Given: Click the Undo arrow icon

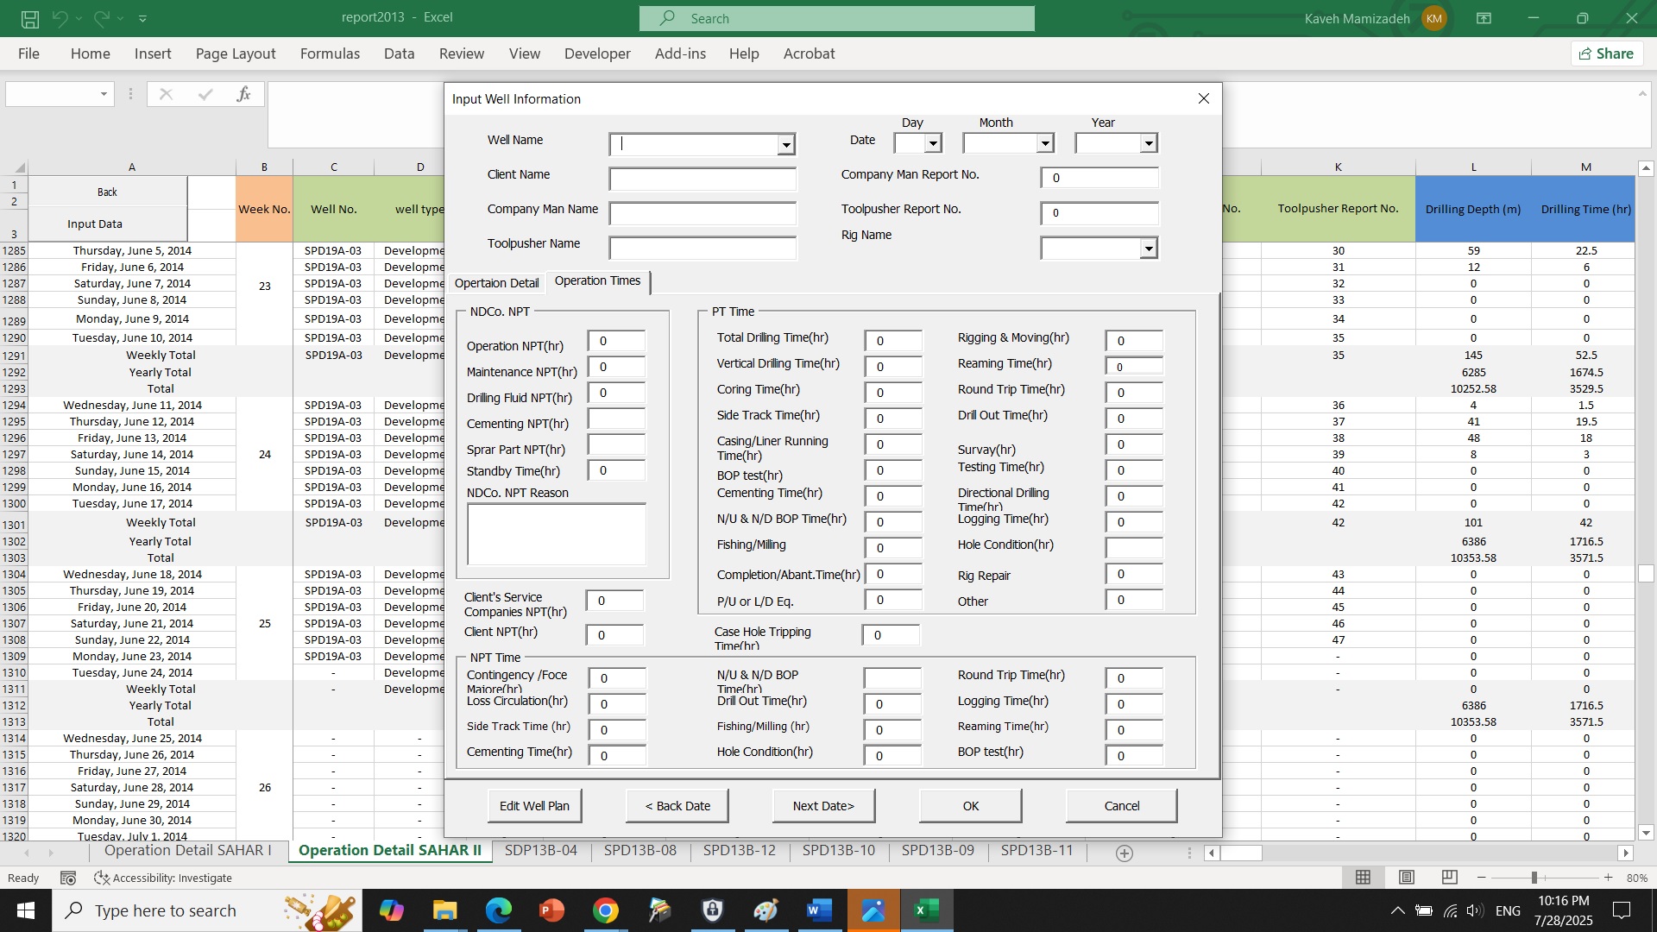Looking at the screenshot, I should point(60,18).
